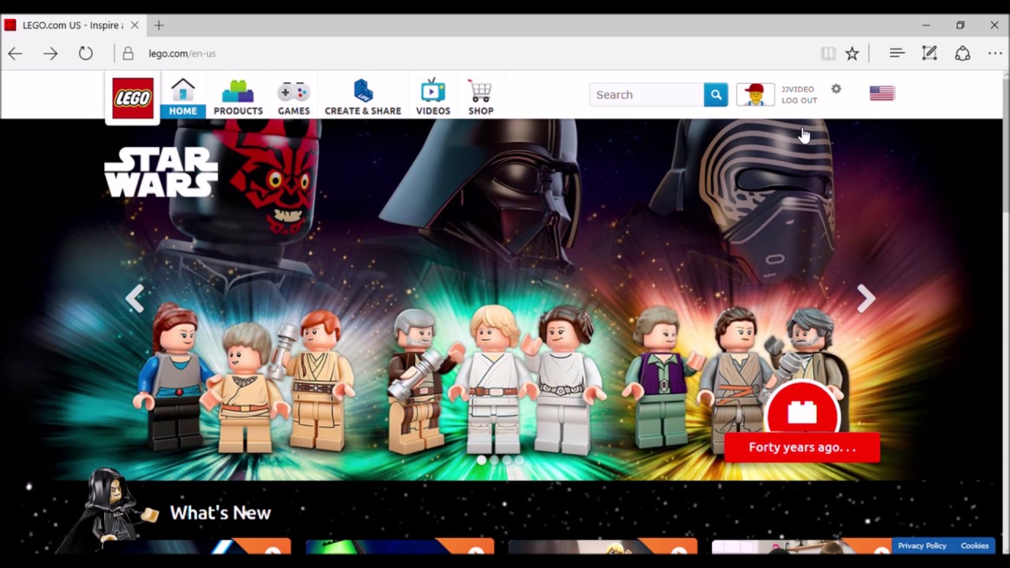This screenshot has height=568, width=1010.
Task: Click the LEGO logo
Action: pyautogui.click(x=133, y=98)
